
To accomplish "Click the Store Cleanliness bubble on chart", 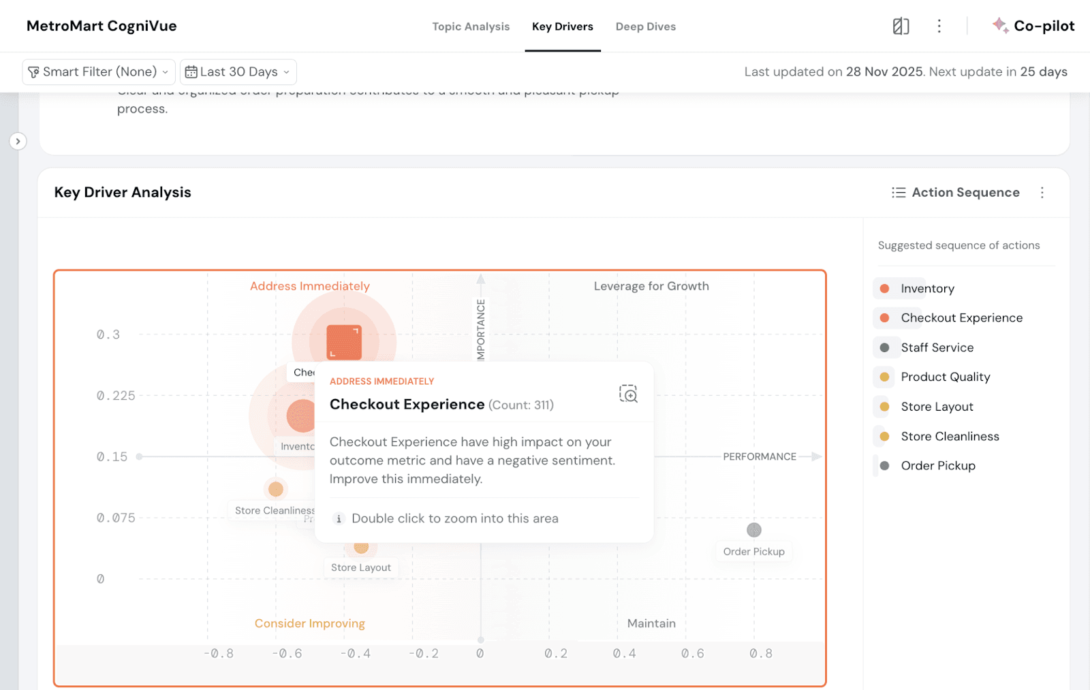I will tap(276, 489).
